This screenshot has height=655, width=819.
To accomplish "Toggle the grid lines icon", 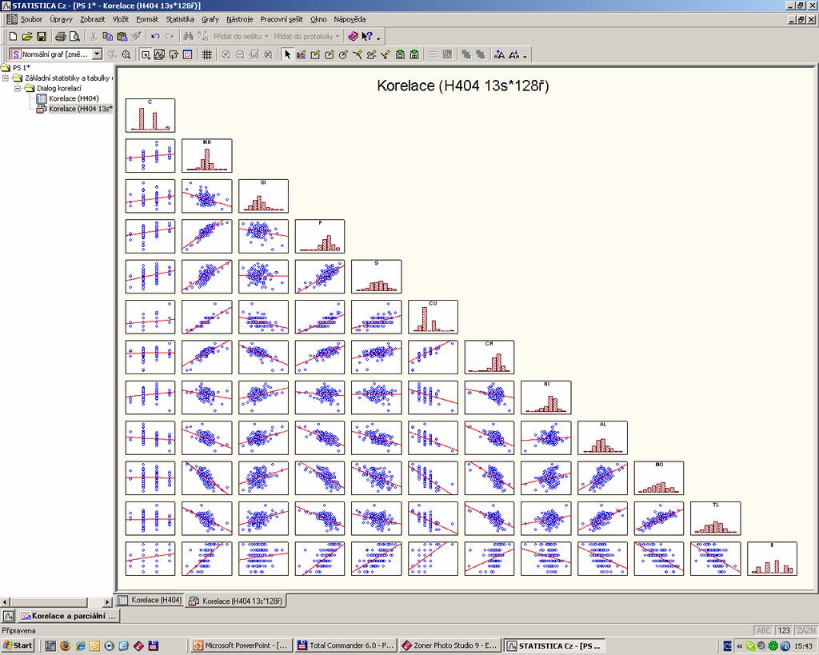I will (x=207, y=54).
